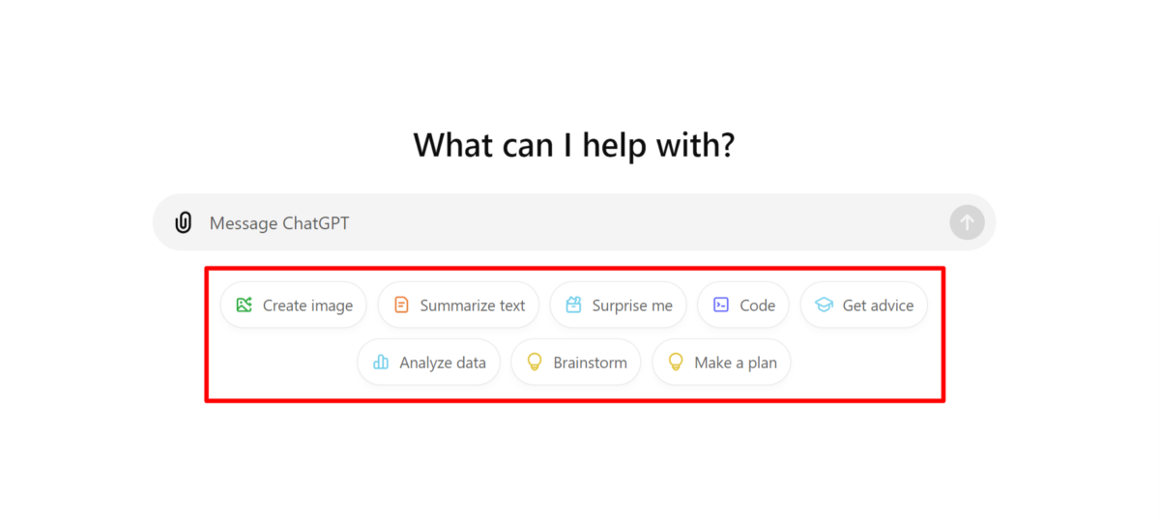1160x524 pixels.
Task: Select the Get advice suggestion
Action: pyautogui.click(x=878, y=306)
